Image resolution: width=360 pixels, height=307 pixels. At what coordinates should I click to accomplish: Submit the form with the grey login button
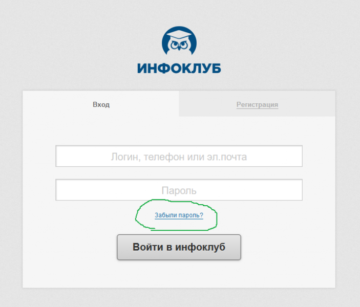[x=179, y=247]
